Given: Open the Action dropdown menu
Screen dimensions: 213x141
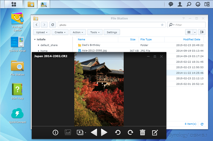Looking at the screenshot, I should point(78,32).
